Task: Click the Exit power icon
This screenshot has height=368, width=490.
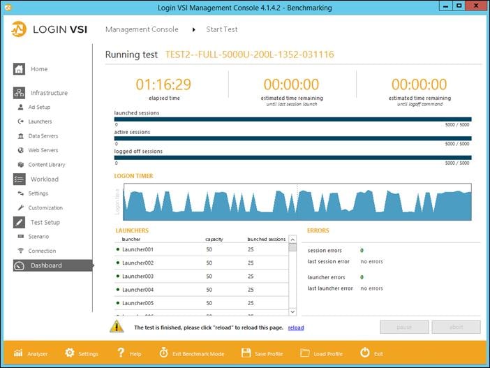Action: (364, 353)
